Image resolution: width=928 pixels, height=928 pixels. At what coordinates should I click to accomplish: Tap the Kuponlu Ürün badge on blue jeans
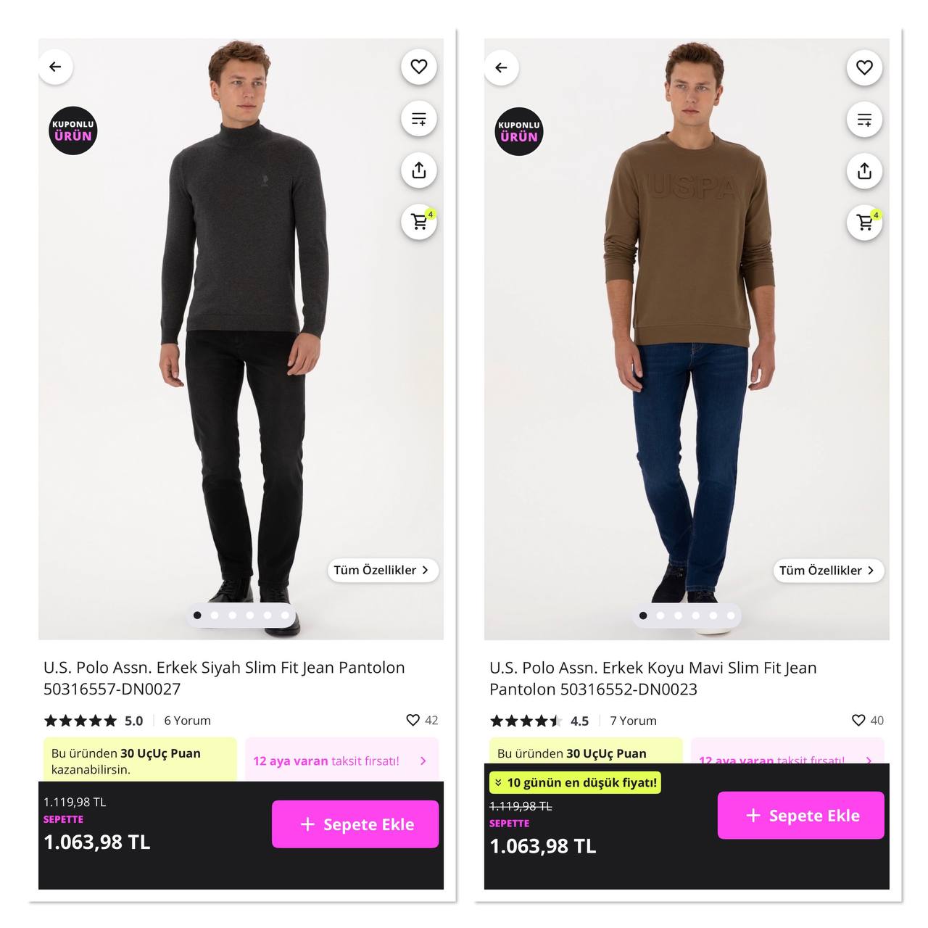coord(519,131)
